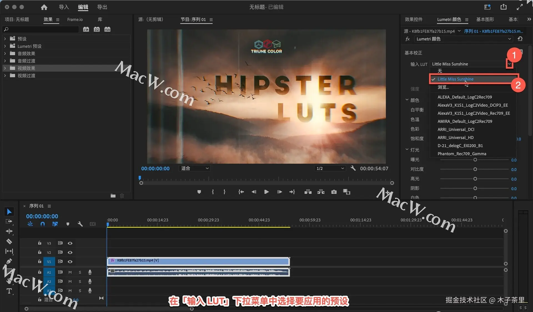Open timeline display settings wrench
Image resolution: width=533 pixels, height=312 pixels.
coord(80,224)
